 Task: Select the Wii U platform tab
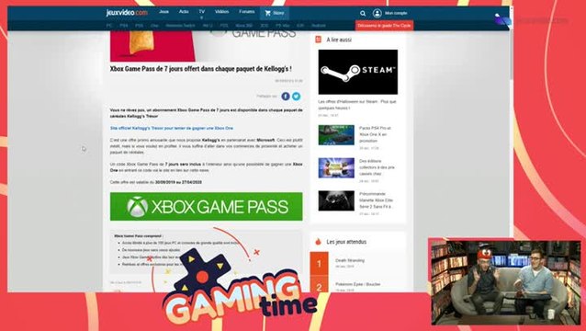208,26
